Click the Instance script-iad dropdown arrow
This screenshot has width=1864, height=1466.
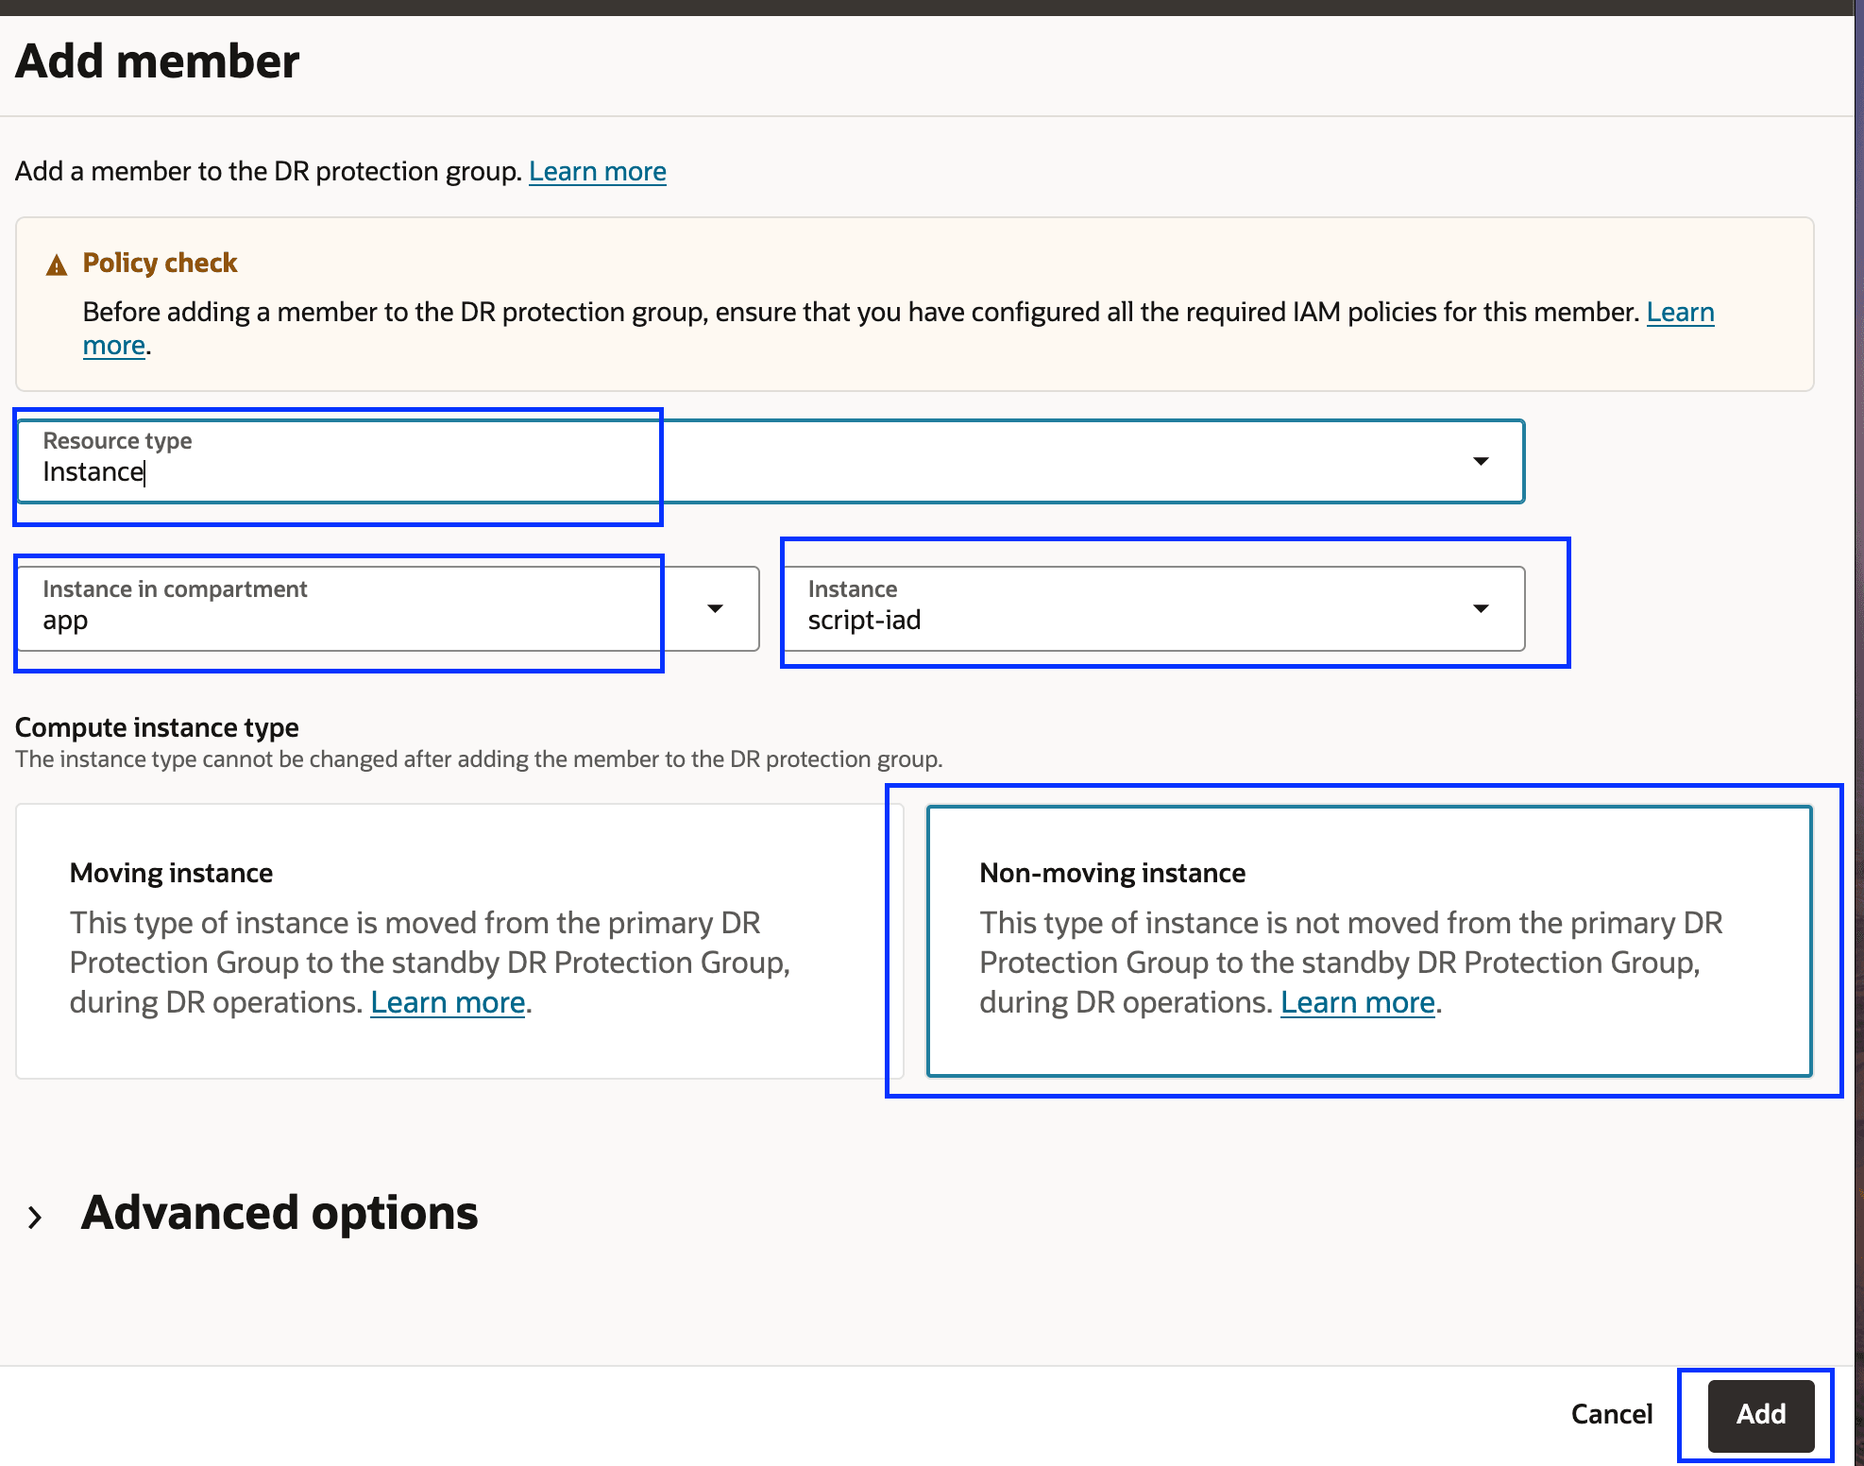(1480, 609)
